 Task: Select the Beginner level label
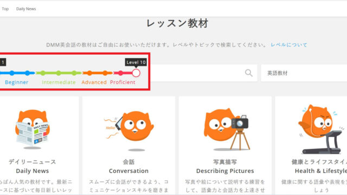click(17, 82)
